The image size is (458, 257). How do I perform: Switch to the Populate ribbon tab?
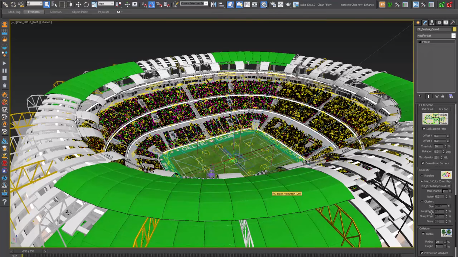[103, 12]
